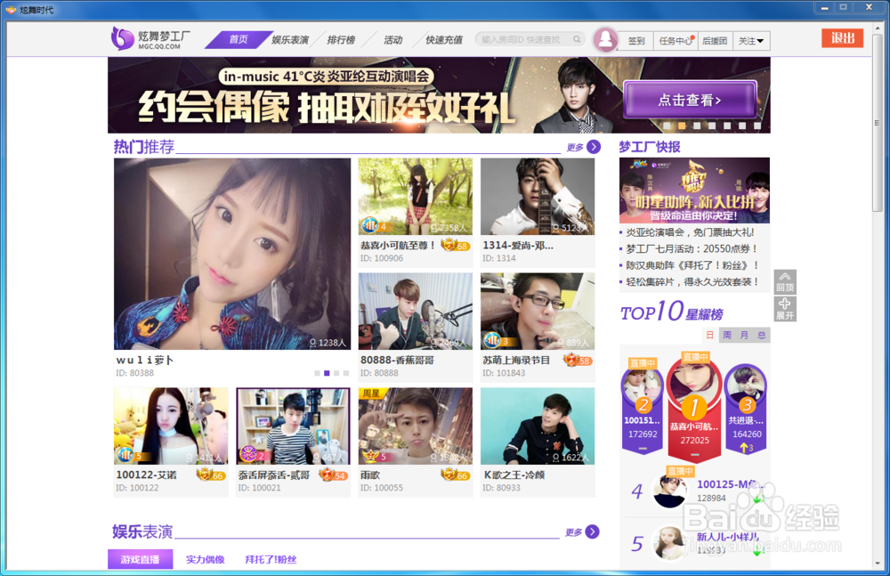Switch to 首页 tab
This screenshot has height=576, width=890.
[x=239, y=39]
